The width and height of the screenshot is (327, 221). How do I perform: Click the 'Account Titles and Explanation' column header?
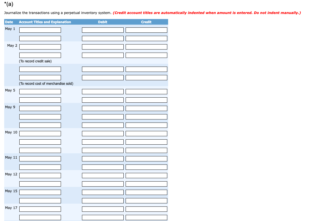pyautogui.click(x=45, y=22)
